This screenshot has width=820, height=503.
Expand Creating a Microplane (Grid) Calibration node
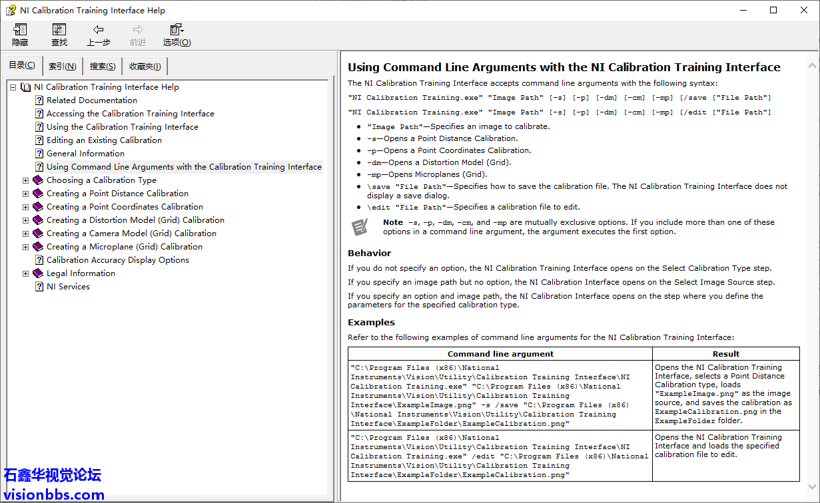click(26, 247)
